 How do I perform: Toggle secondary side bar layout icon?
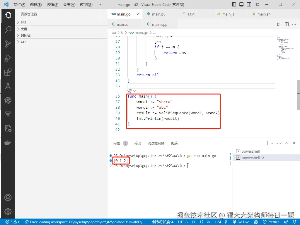249,4
